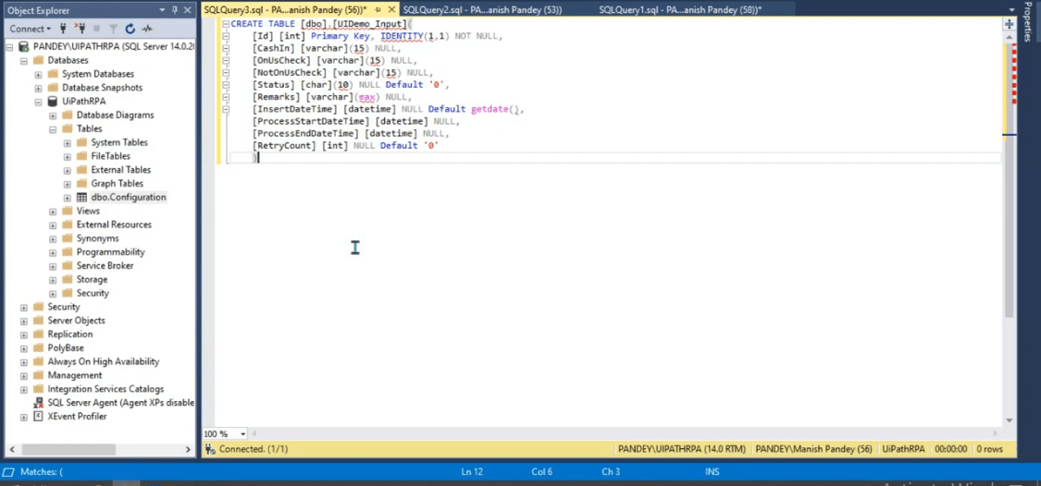This screenshot has width=1041, height=486.
Task: Click the Ln 12 status bar text
Action: [472, 472]
